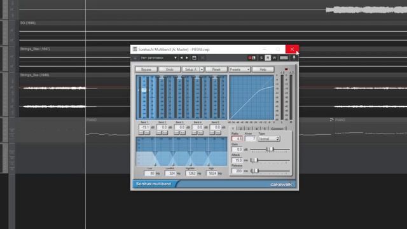
Task: Click the Band 3 gain value field
Action: point(180,127)
